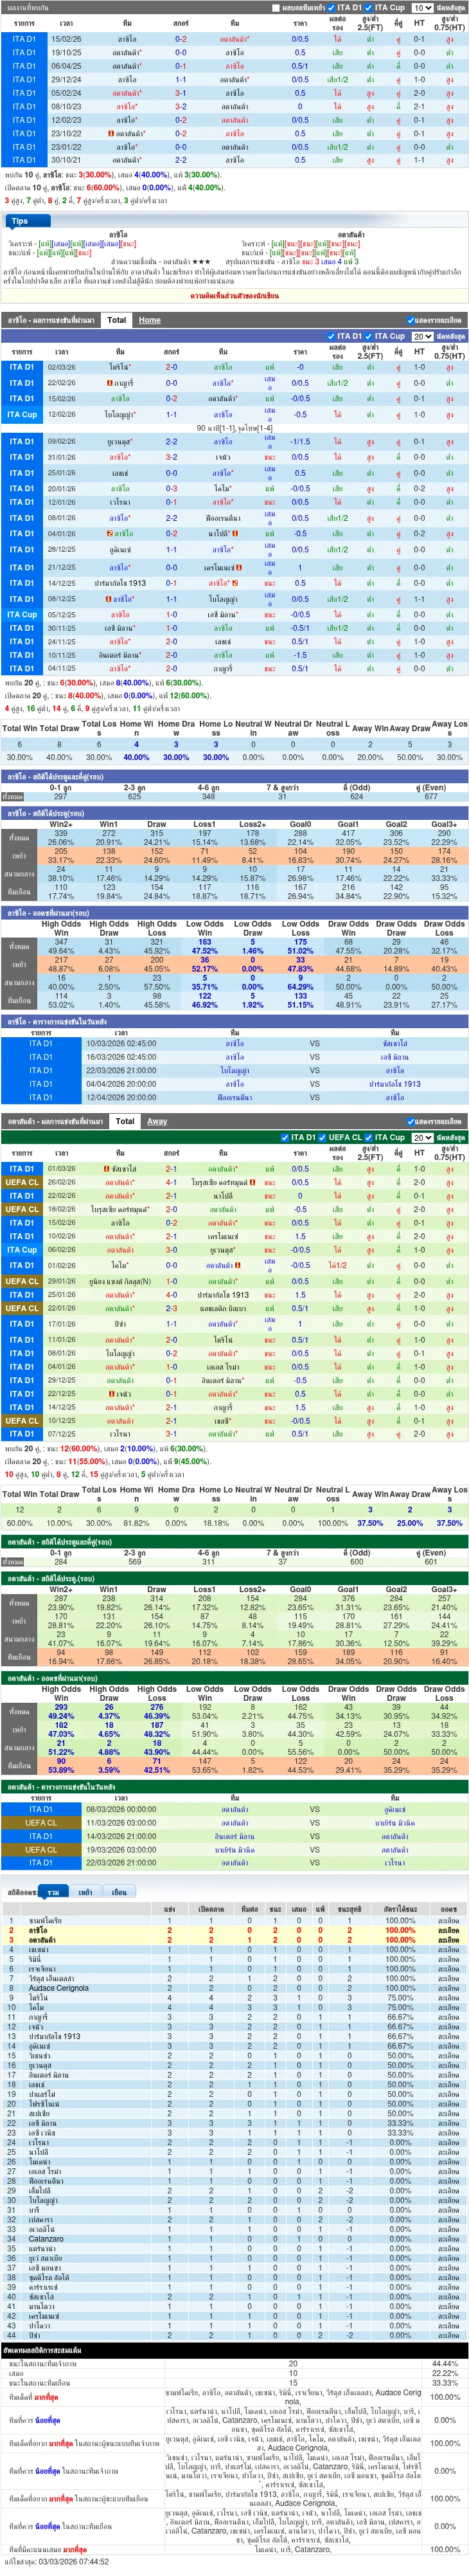
Task: Open details link for Lazio standings row
Action: [x=448, y=1930]
